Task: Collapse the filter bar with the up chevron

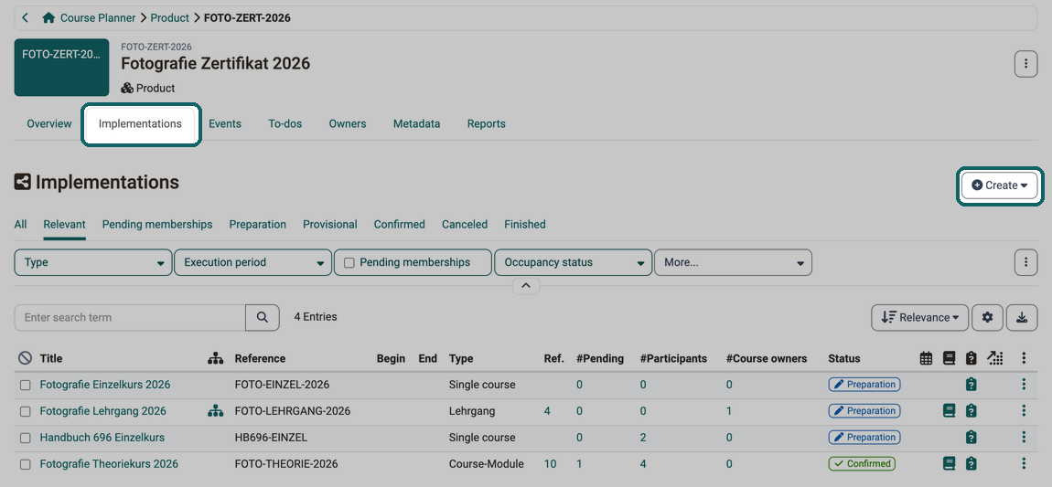Action: (x=526, y=286)
